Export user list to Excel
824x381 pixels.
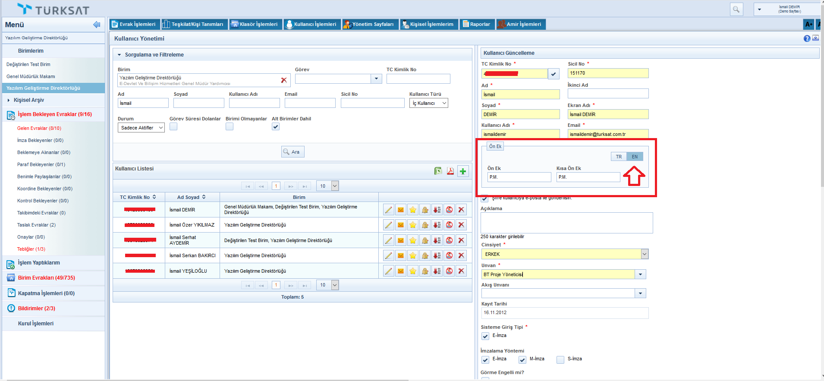(438, 171)
